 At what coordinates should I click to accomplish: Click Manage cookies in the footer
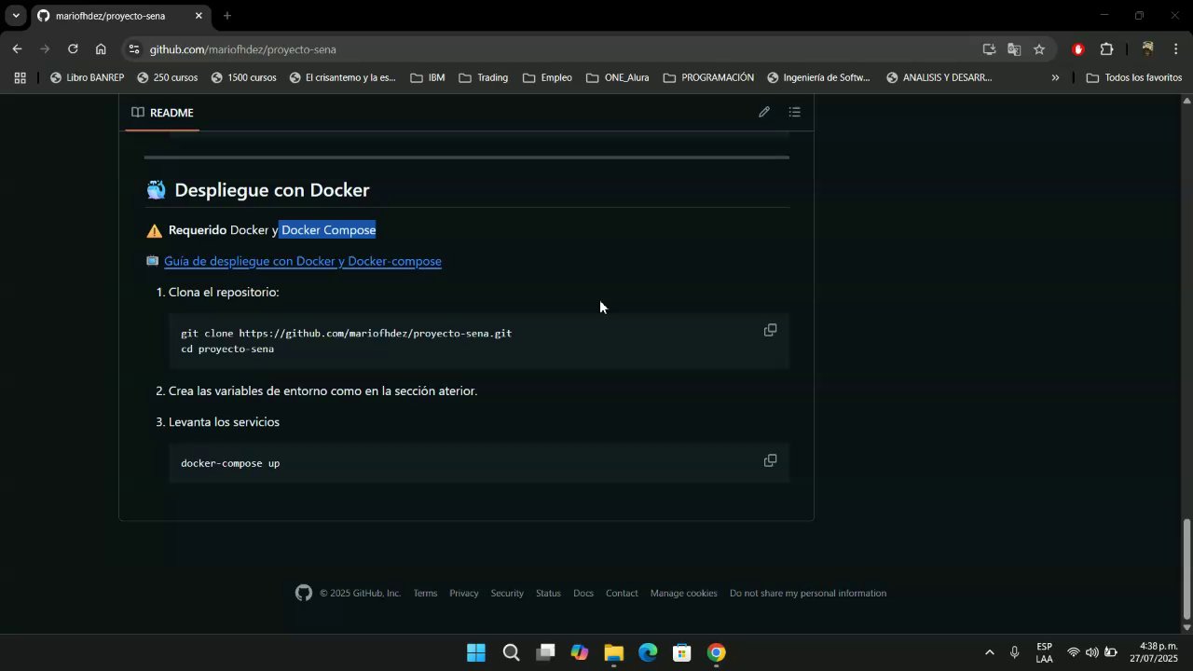[684, 593]
